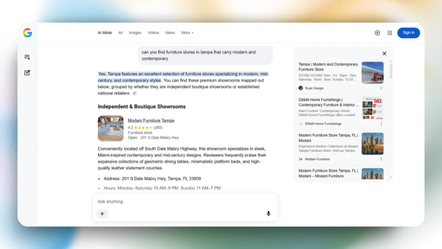The height and width of the screenshot is (249, 442).
Task: Click the '(280)' review count
Action: click(x=158, y=127)
